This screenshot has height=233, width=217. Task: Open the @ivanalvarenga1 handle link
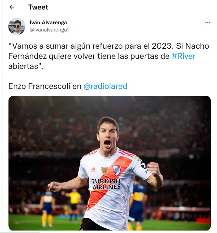(49, 30)
